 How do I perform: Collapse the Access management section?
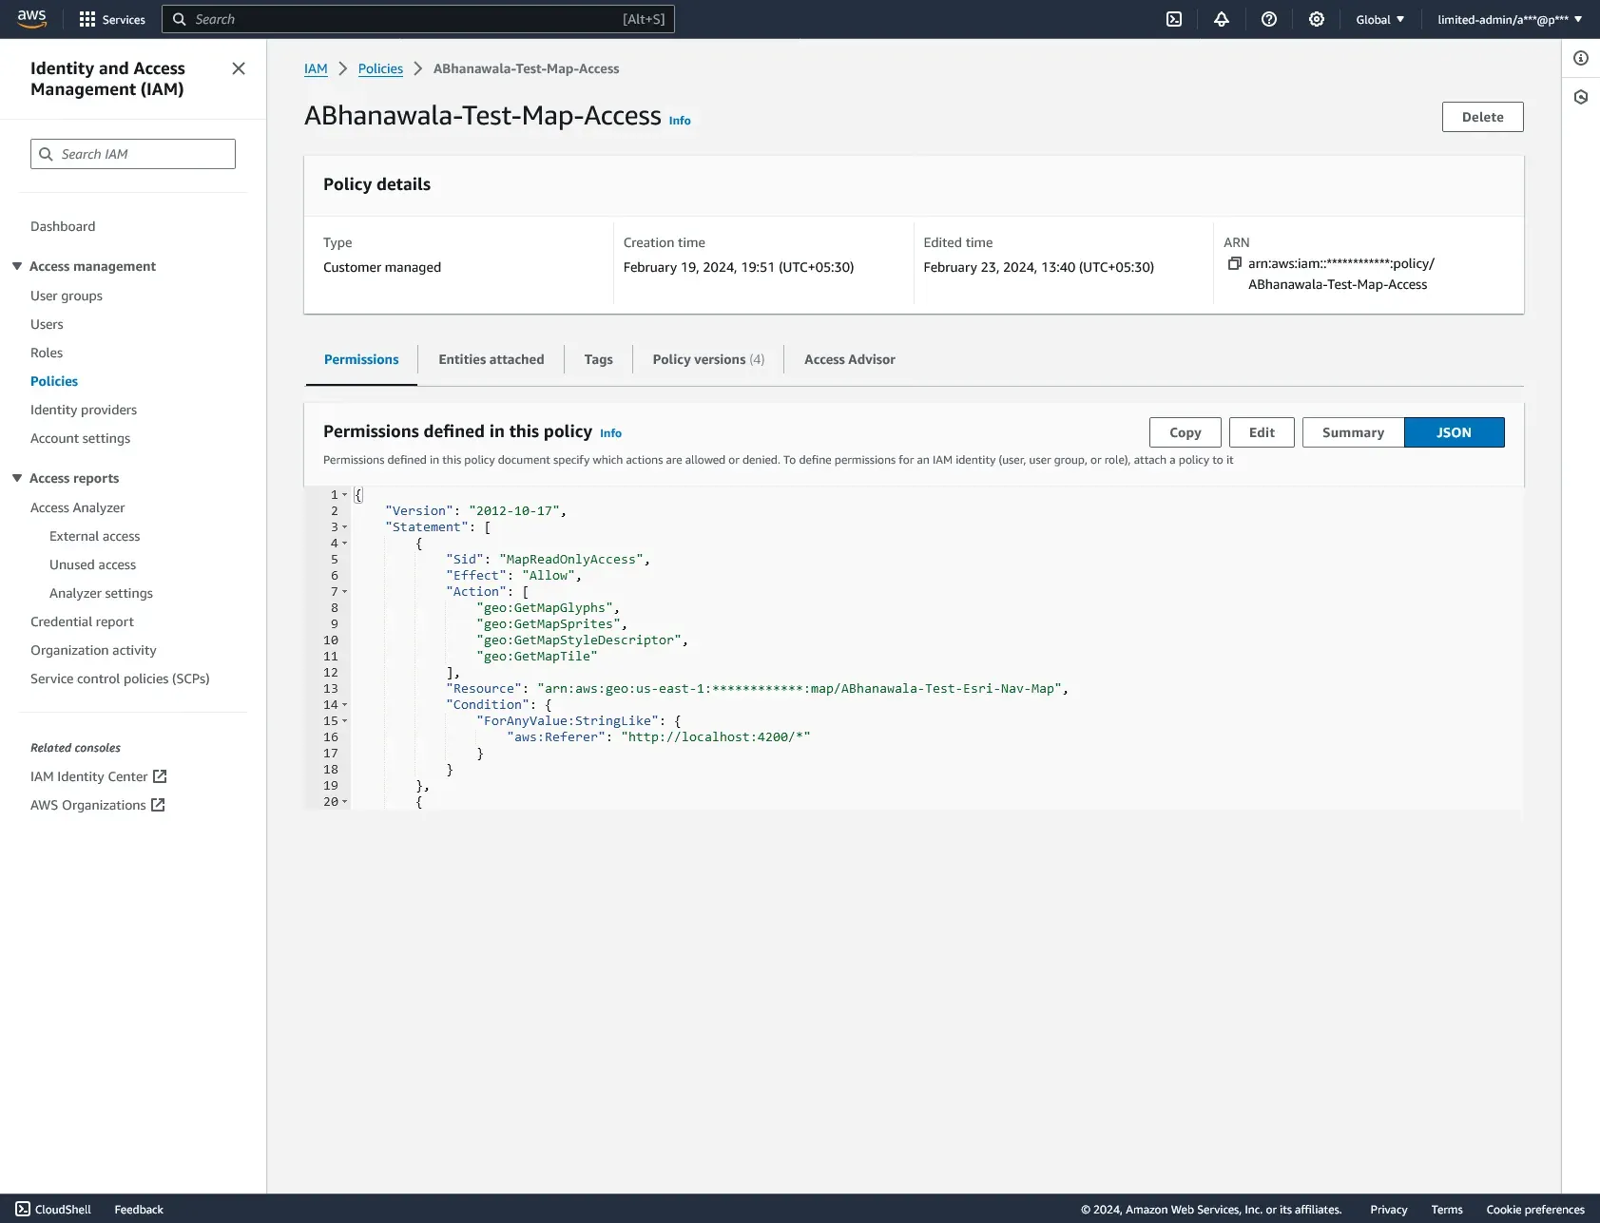[x=17, y=266]
